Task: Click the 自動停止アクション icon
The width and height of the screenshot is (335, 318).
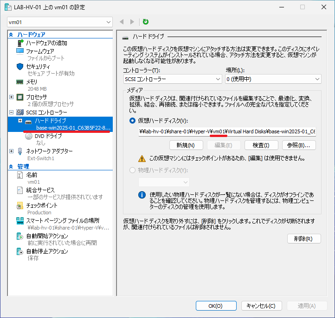Action: (x=20, y=251)
